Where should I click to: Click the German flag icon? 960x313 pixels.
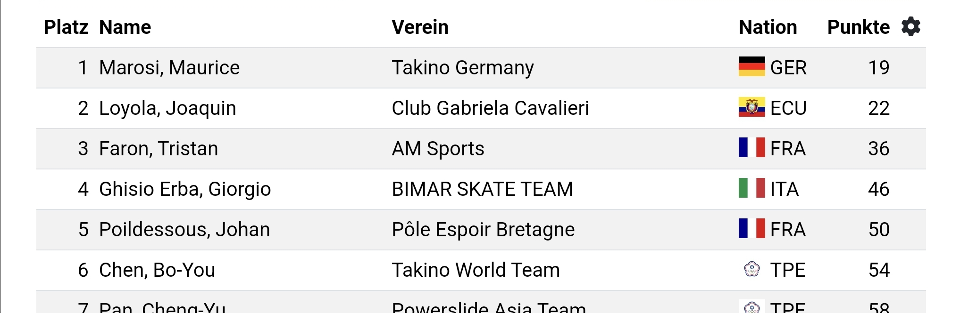coord(751,67)
